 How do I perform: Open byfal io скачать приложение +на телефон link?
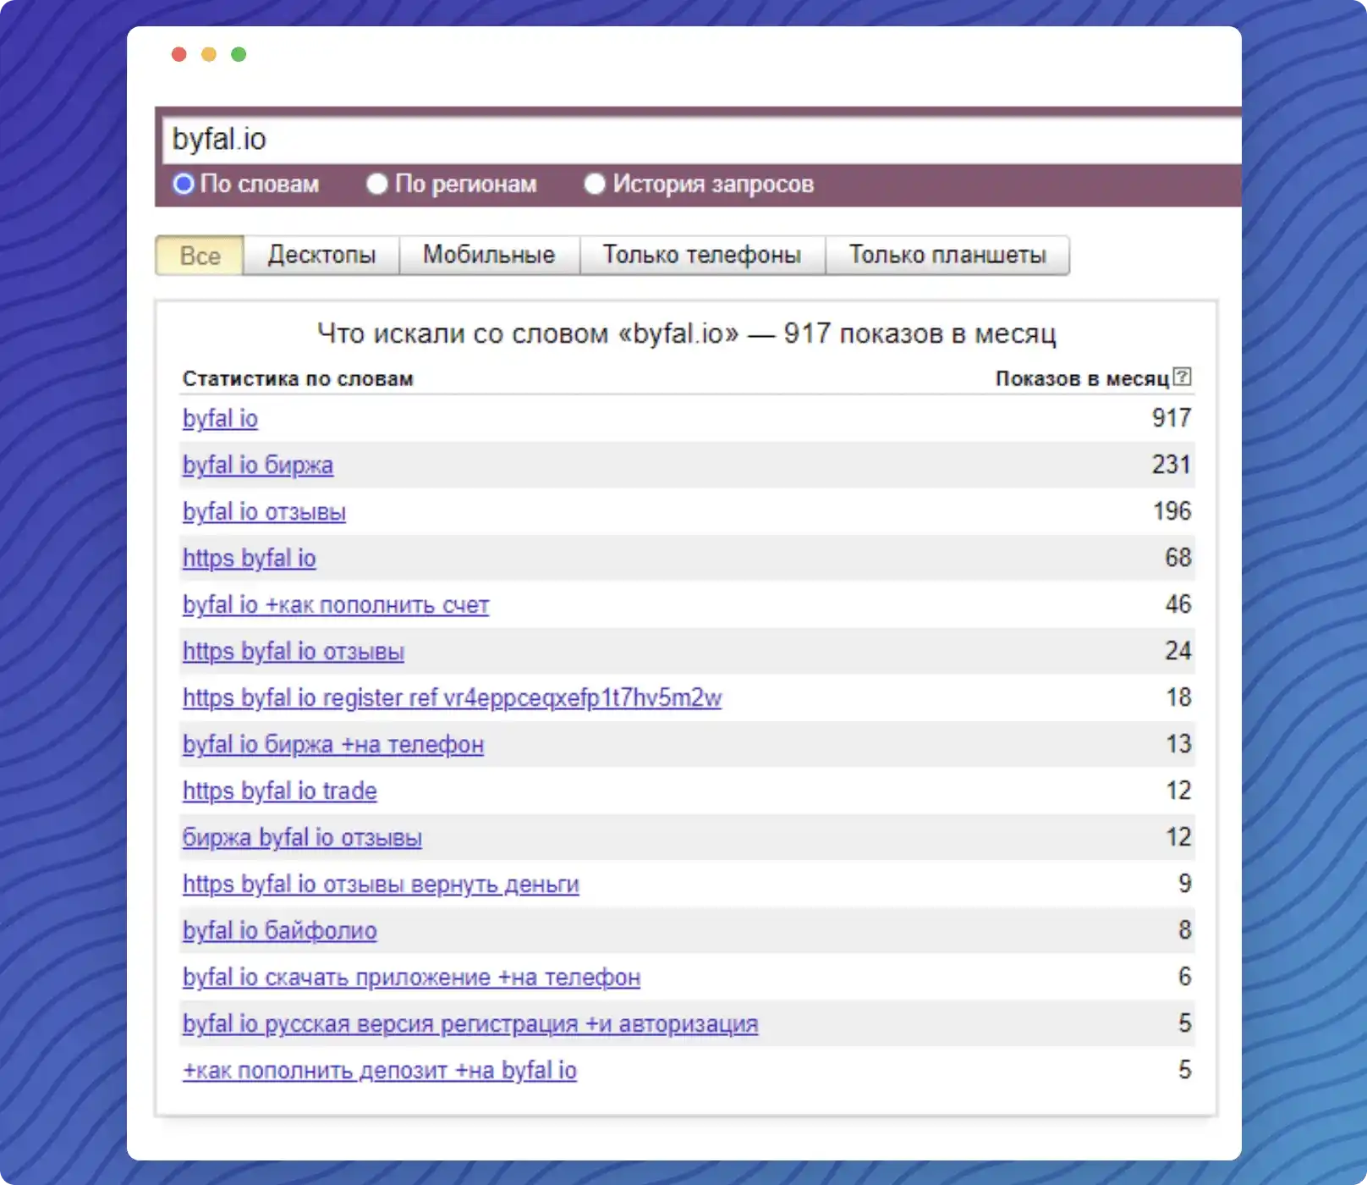pyautogui.click(x=411, y=978)
